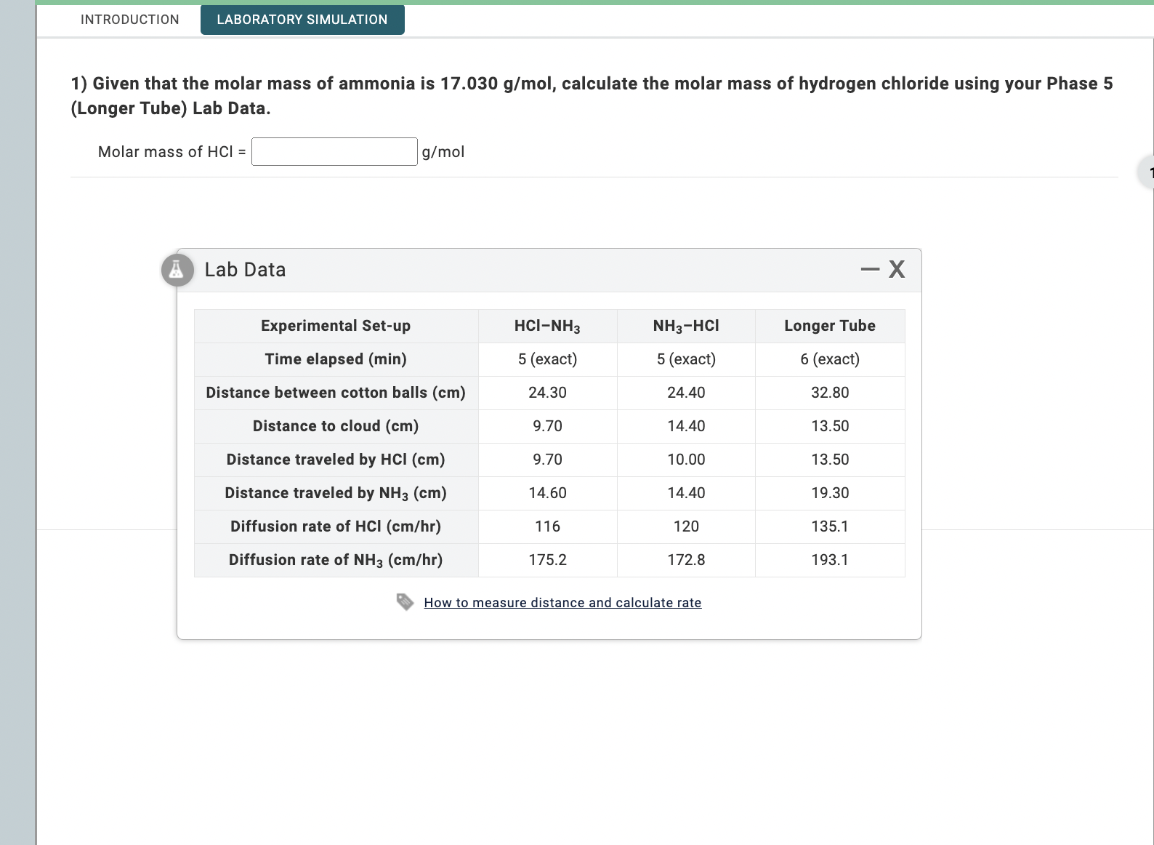The height and width of the screenshot is (845, 1154).
Task: Click the tag icon beside help link
Action: [x=405, y=602]
